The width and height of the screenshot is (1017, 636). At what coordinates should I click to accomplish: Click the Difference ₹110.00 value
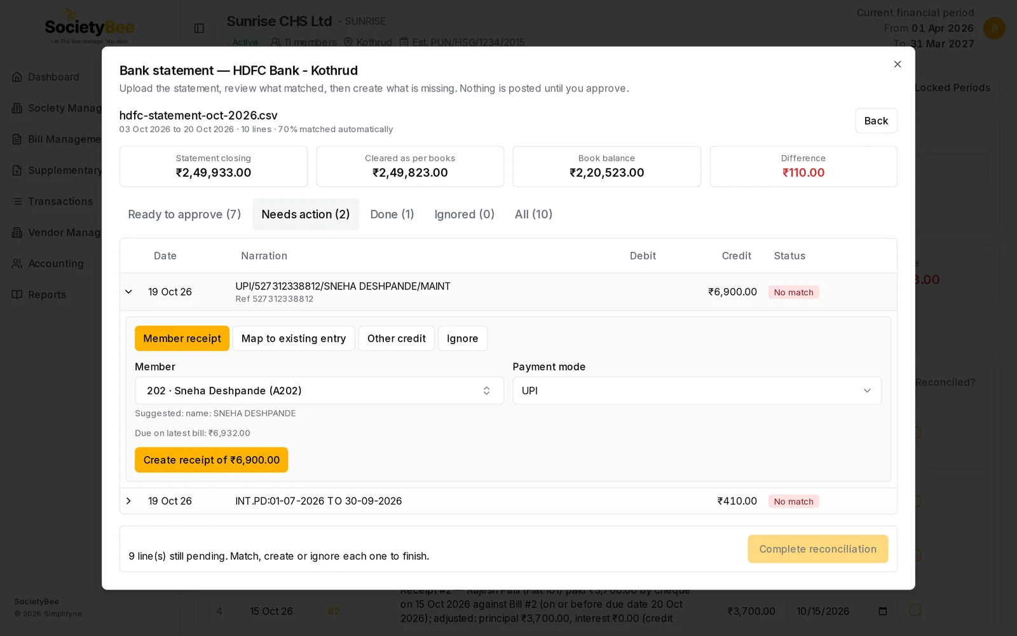click(803, 173)
